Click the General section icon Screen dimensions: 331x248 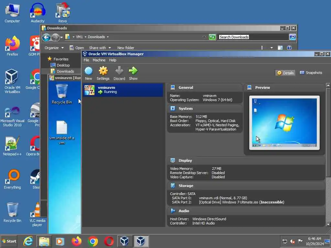(173, 87)
